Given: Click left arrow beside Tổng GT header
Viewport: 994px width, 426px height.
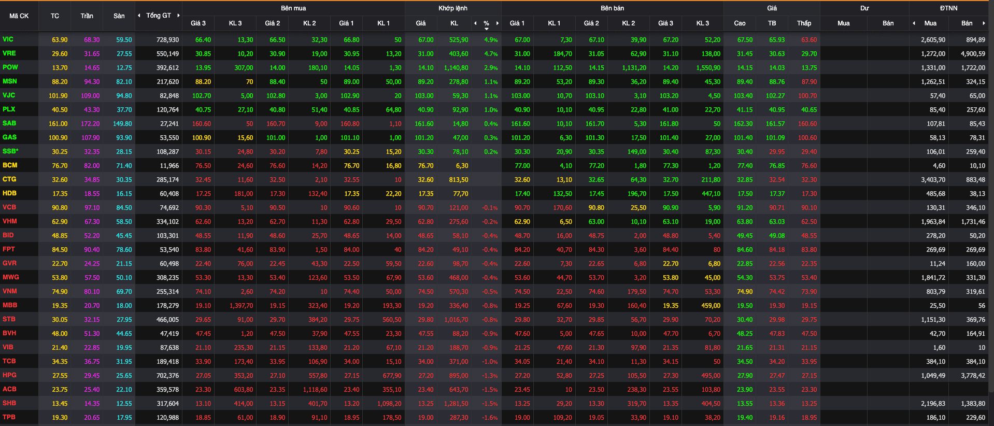Looking at the screenshot, I should [139, 16].
